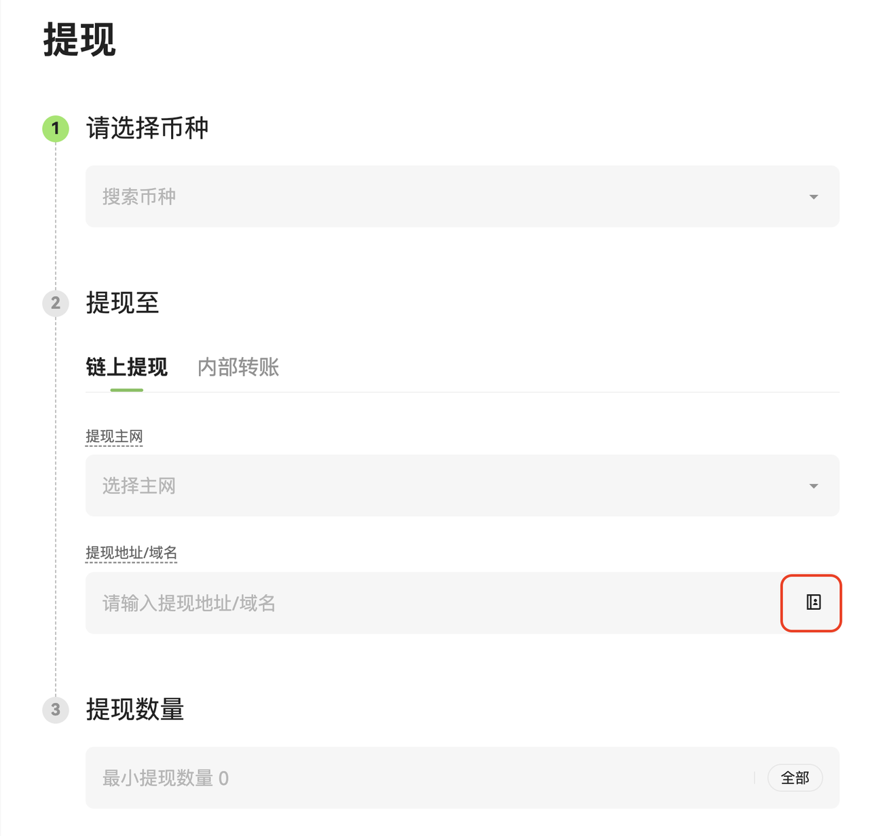Image resolution: width=869 pixels, height=836 pixels.
Task: Switch to the 链上提现 tab
Action: click(127, 367)
